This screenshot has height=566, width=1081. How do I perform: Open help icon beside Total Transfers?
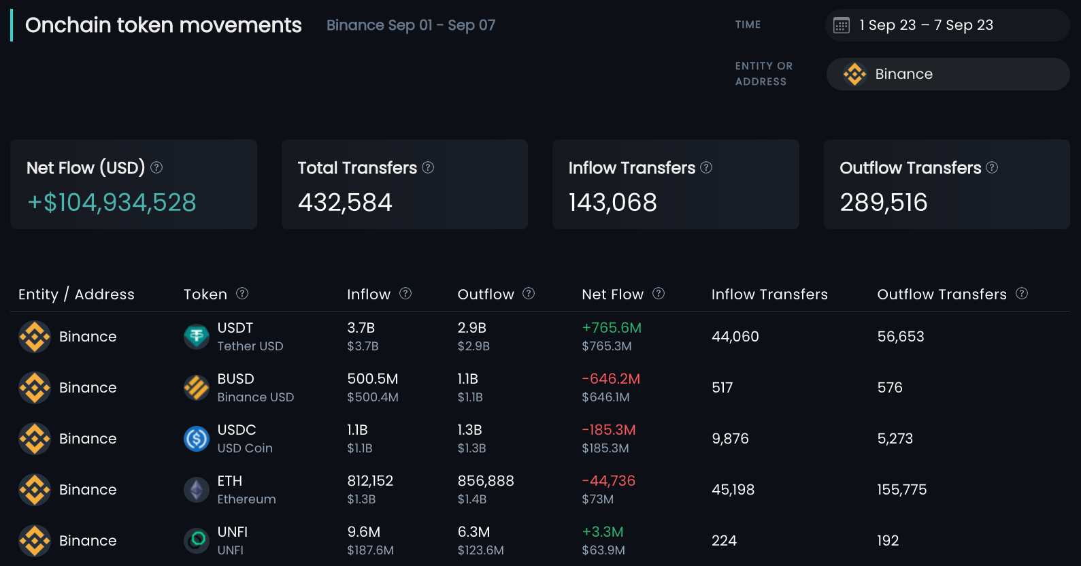click(428, 167)
